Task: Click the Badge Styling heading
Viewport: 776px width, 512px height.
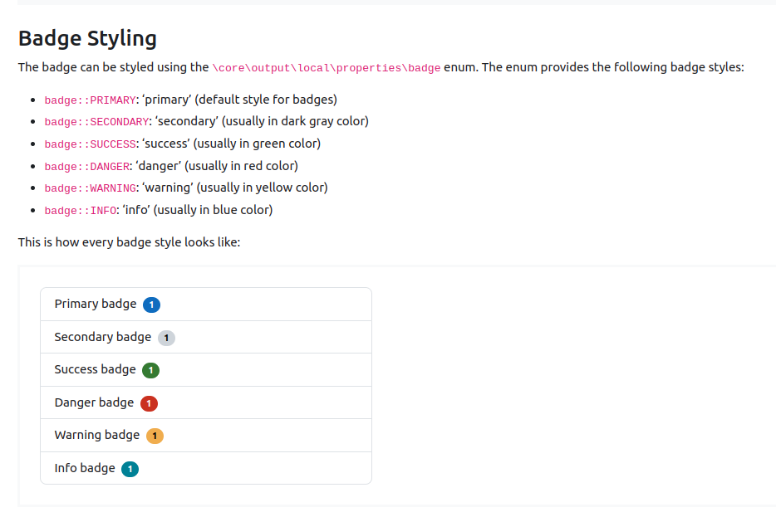Action: coord(87,38)
